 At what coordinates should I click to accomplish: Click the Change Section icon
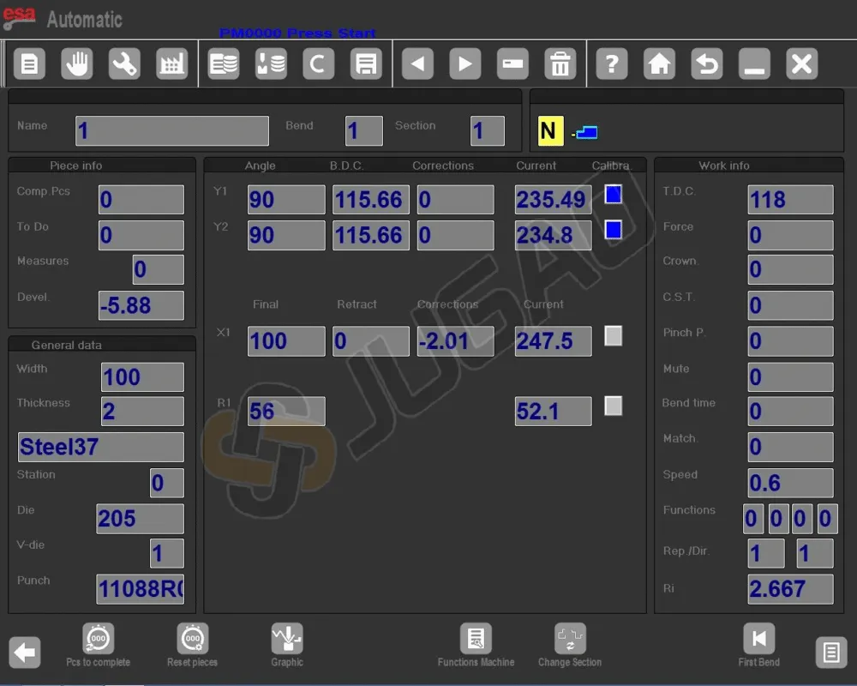coord(570,639)
